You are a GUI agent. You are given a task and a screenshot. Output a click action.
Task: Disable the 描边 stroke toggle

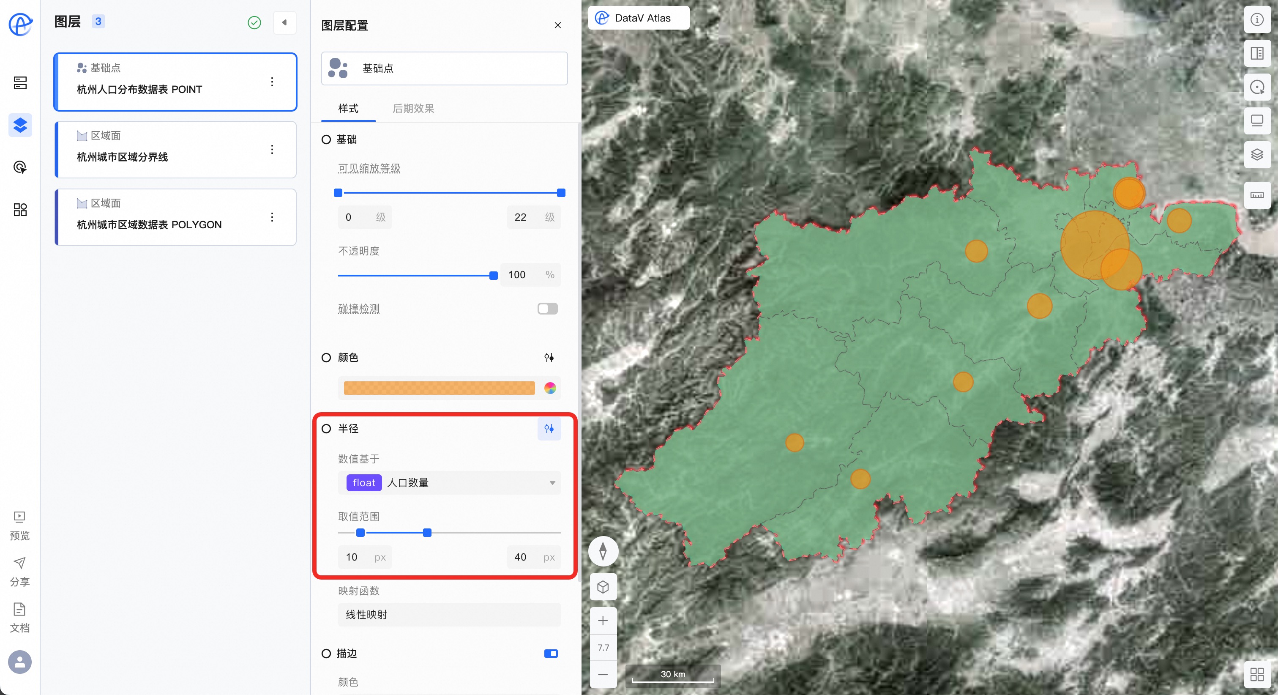pos(551,653)
